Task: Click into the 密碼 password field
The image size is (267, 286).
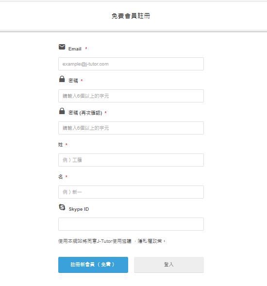Action: 131,96
